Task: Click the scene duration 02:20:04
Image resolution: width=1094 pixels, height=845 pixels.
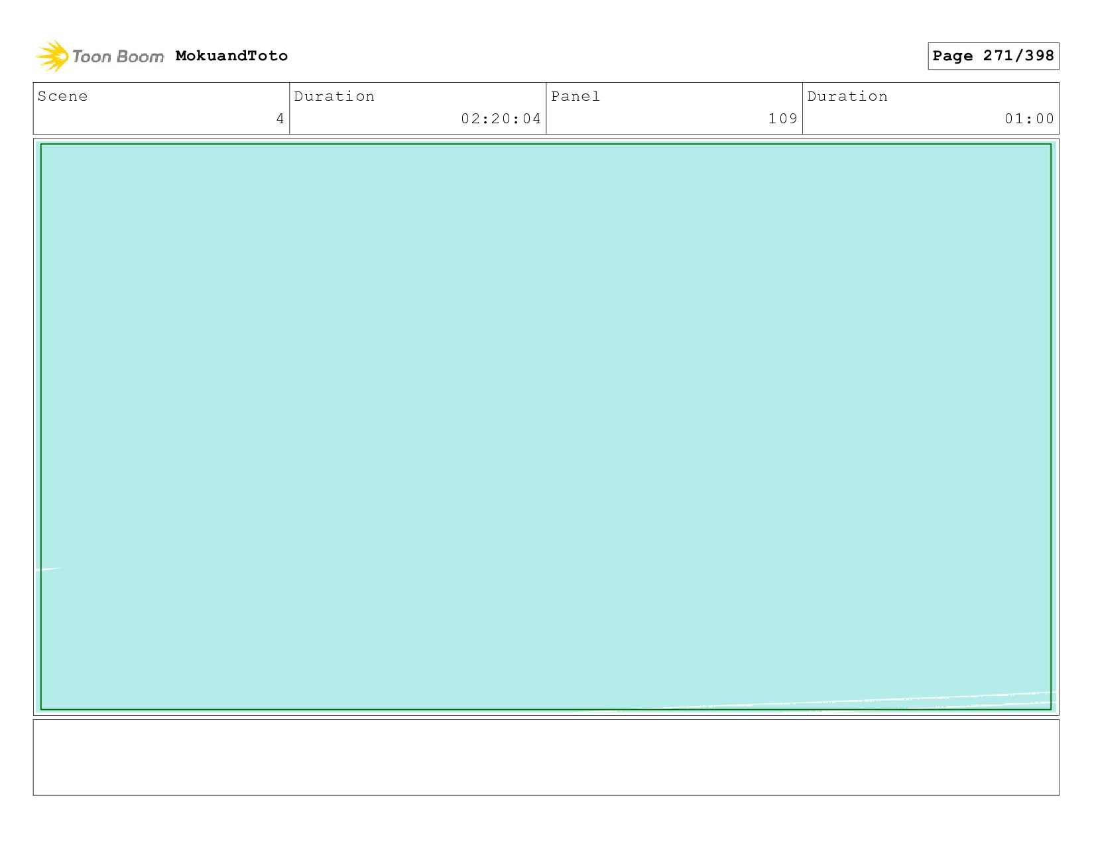Action: pos(501,119)
